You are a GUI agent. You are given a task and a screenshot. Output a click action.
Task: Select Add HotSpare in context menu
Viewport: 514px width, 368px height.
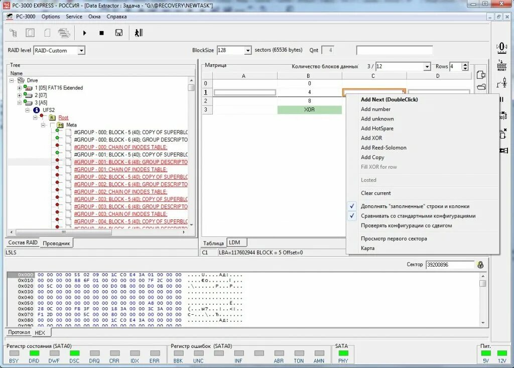point(377,129)
